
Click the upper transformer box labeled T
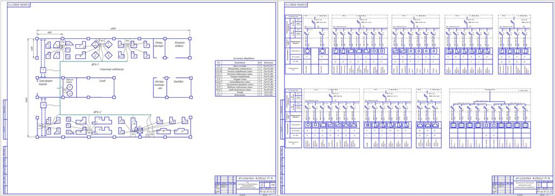pyautogui.click(x=43, y=70)
